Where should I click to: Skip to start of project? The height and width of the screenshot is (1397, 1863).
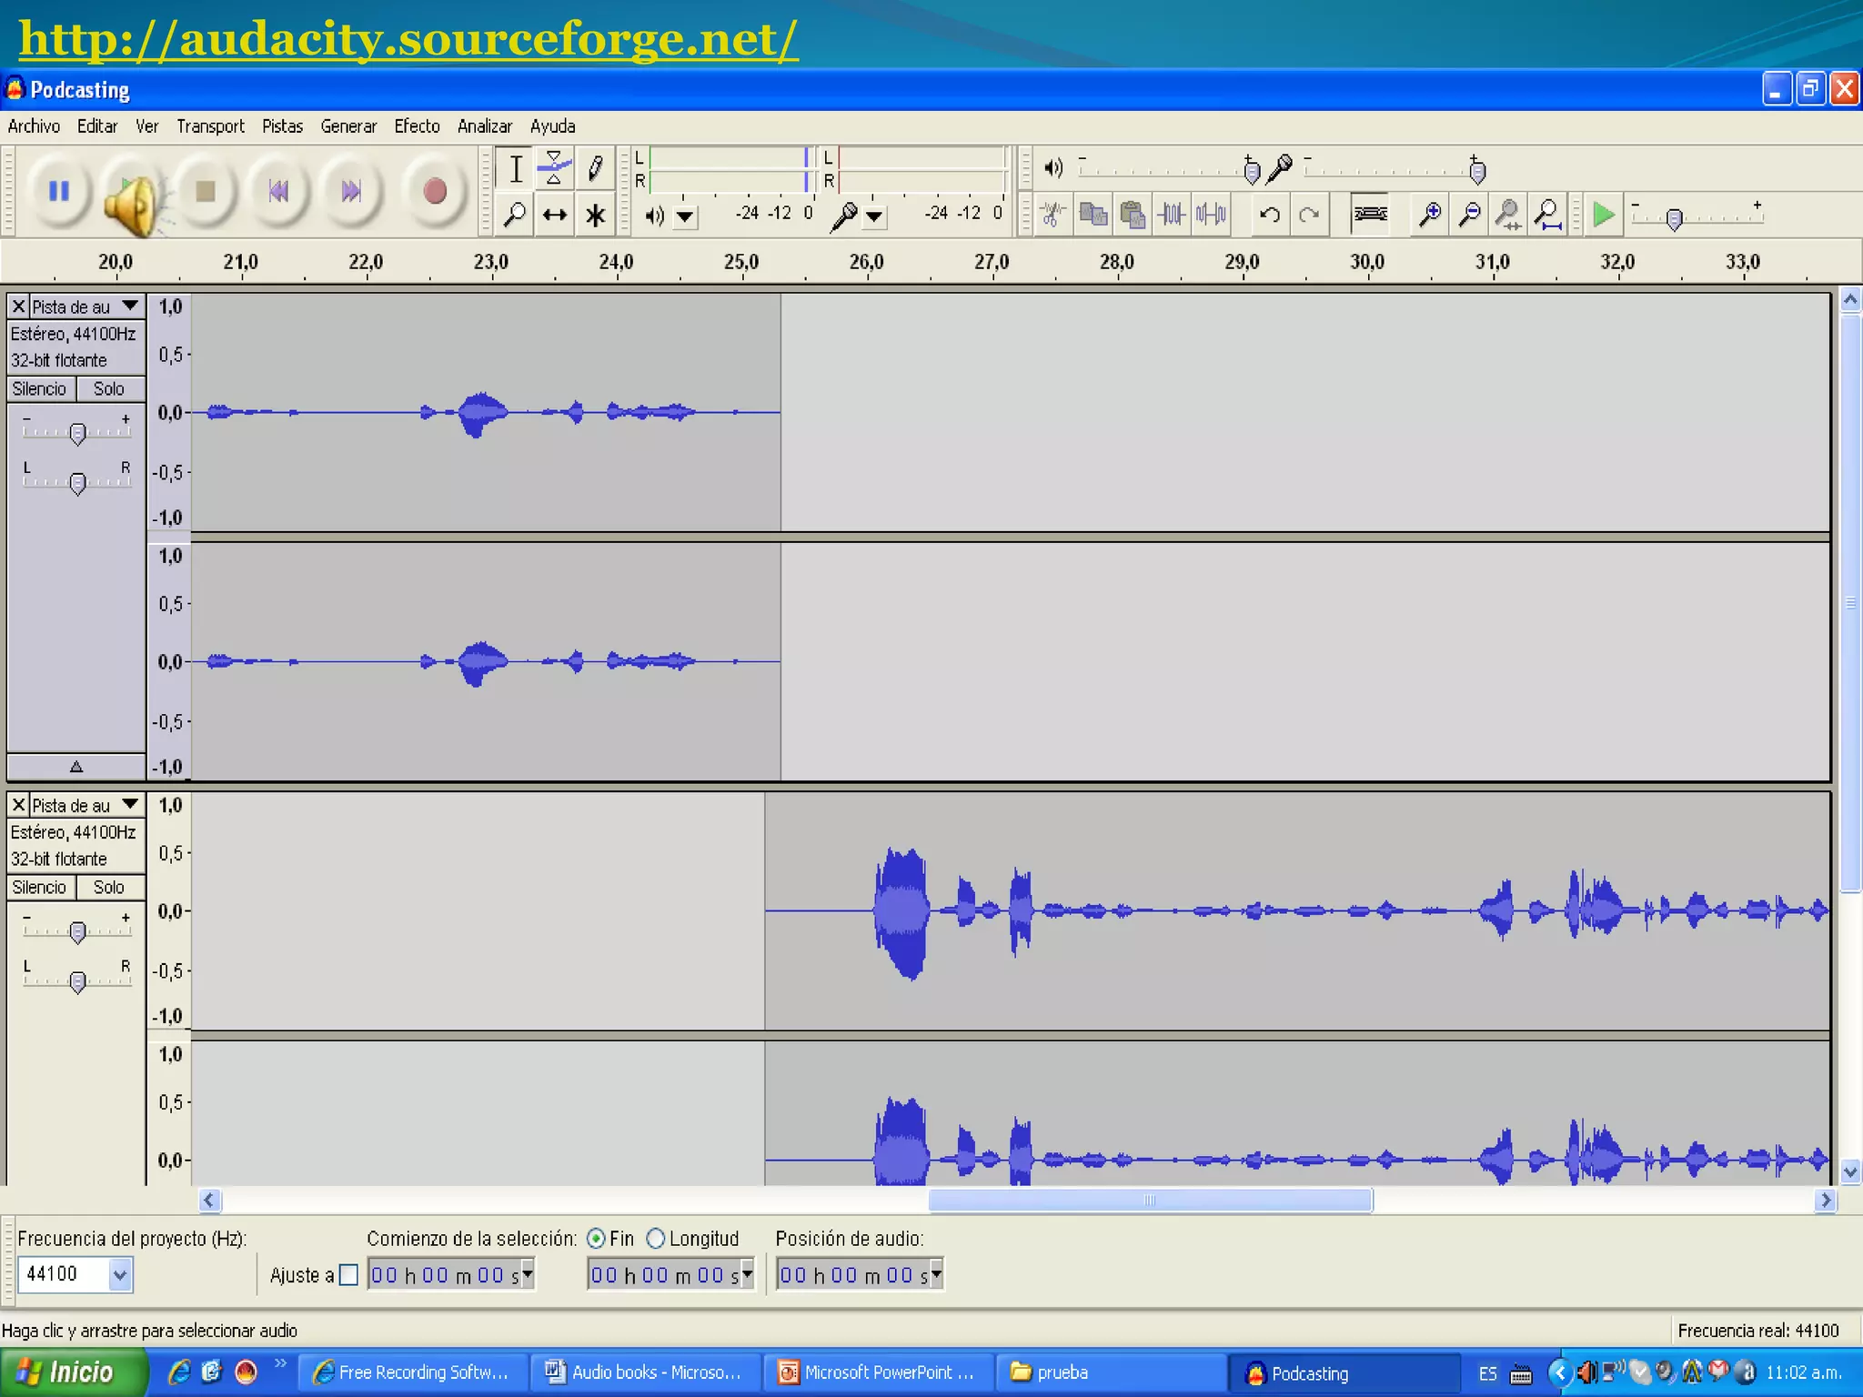click(278, 191)
